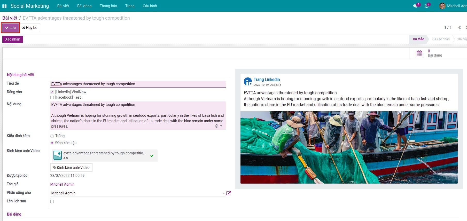Open emoji picker in Nội dung field

coord(217,126)
